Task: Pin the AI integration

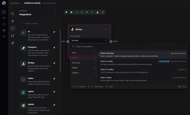Action: pos(54,32)
